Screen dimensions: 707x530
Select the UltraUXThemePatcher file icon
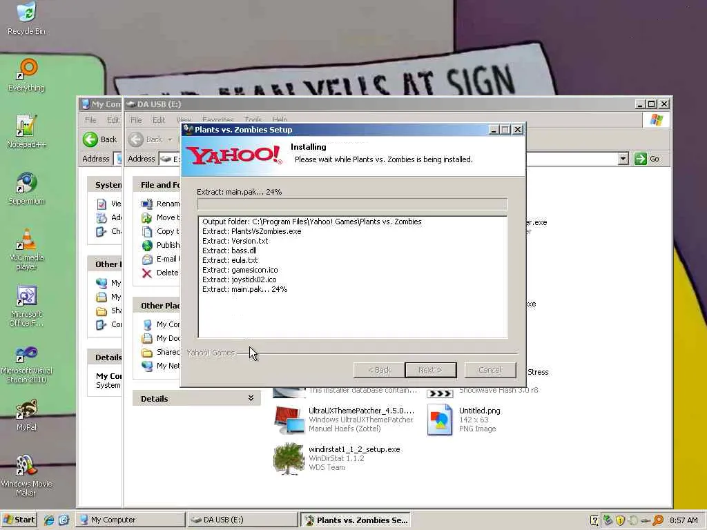(289, 420)
